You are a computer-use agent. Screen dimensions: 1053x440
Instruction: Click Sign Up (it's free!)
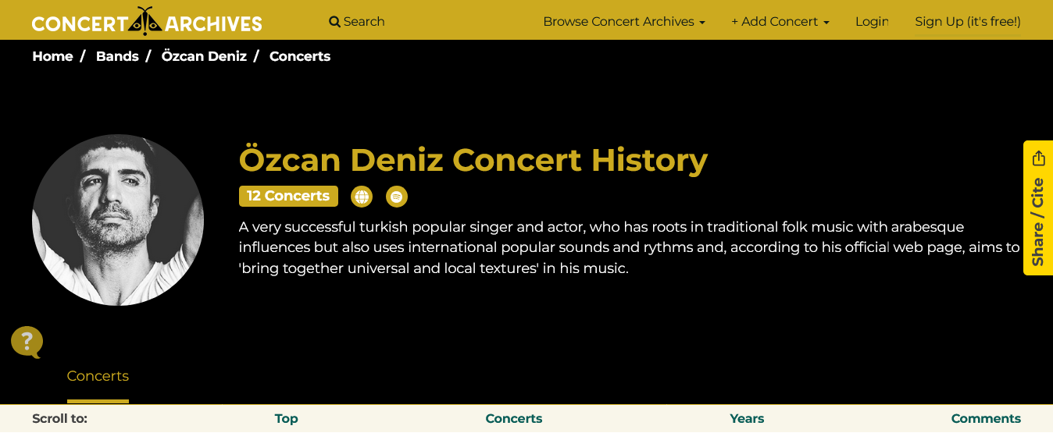968,21
